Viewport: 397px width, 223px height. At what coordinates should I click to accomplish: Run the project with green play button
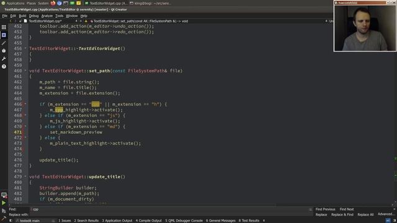coord(4,203)
